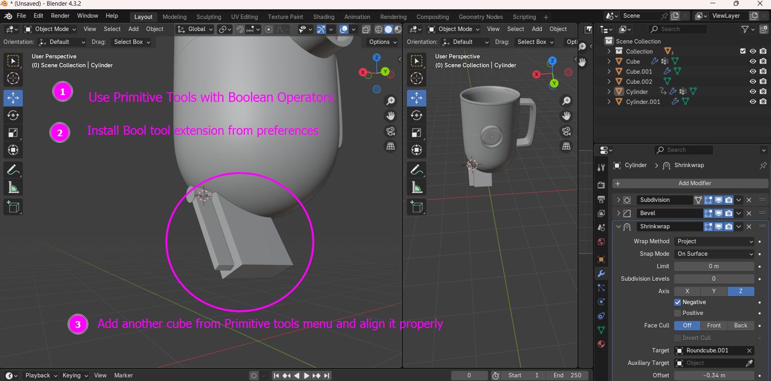
Task: Set Face Cull to Front
Action: tap(714, 326)
